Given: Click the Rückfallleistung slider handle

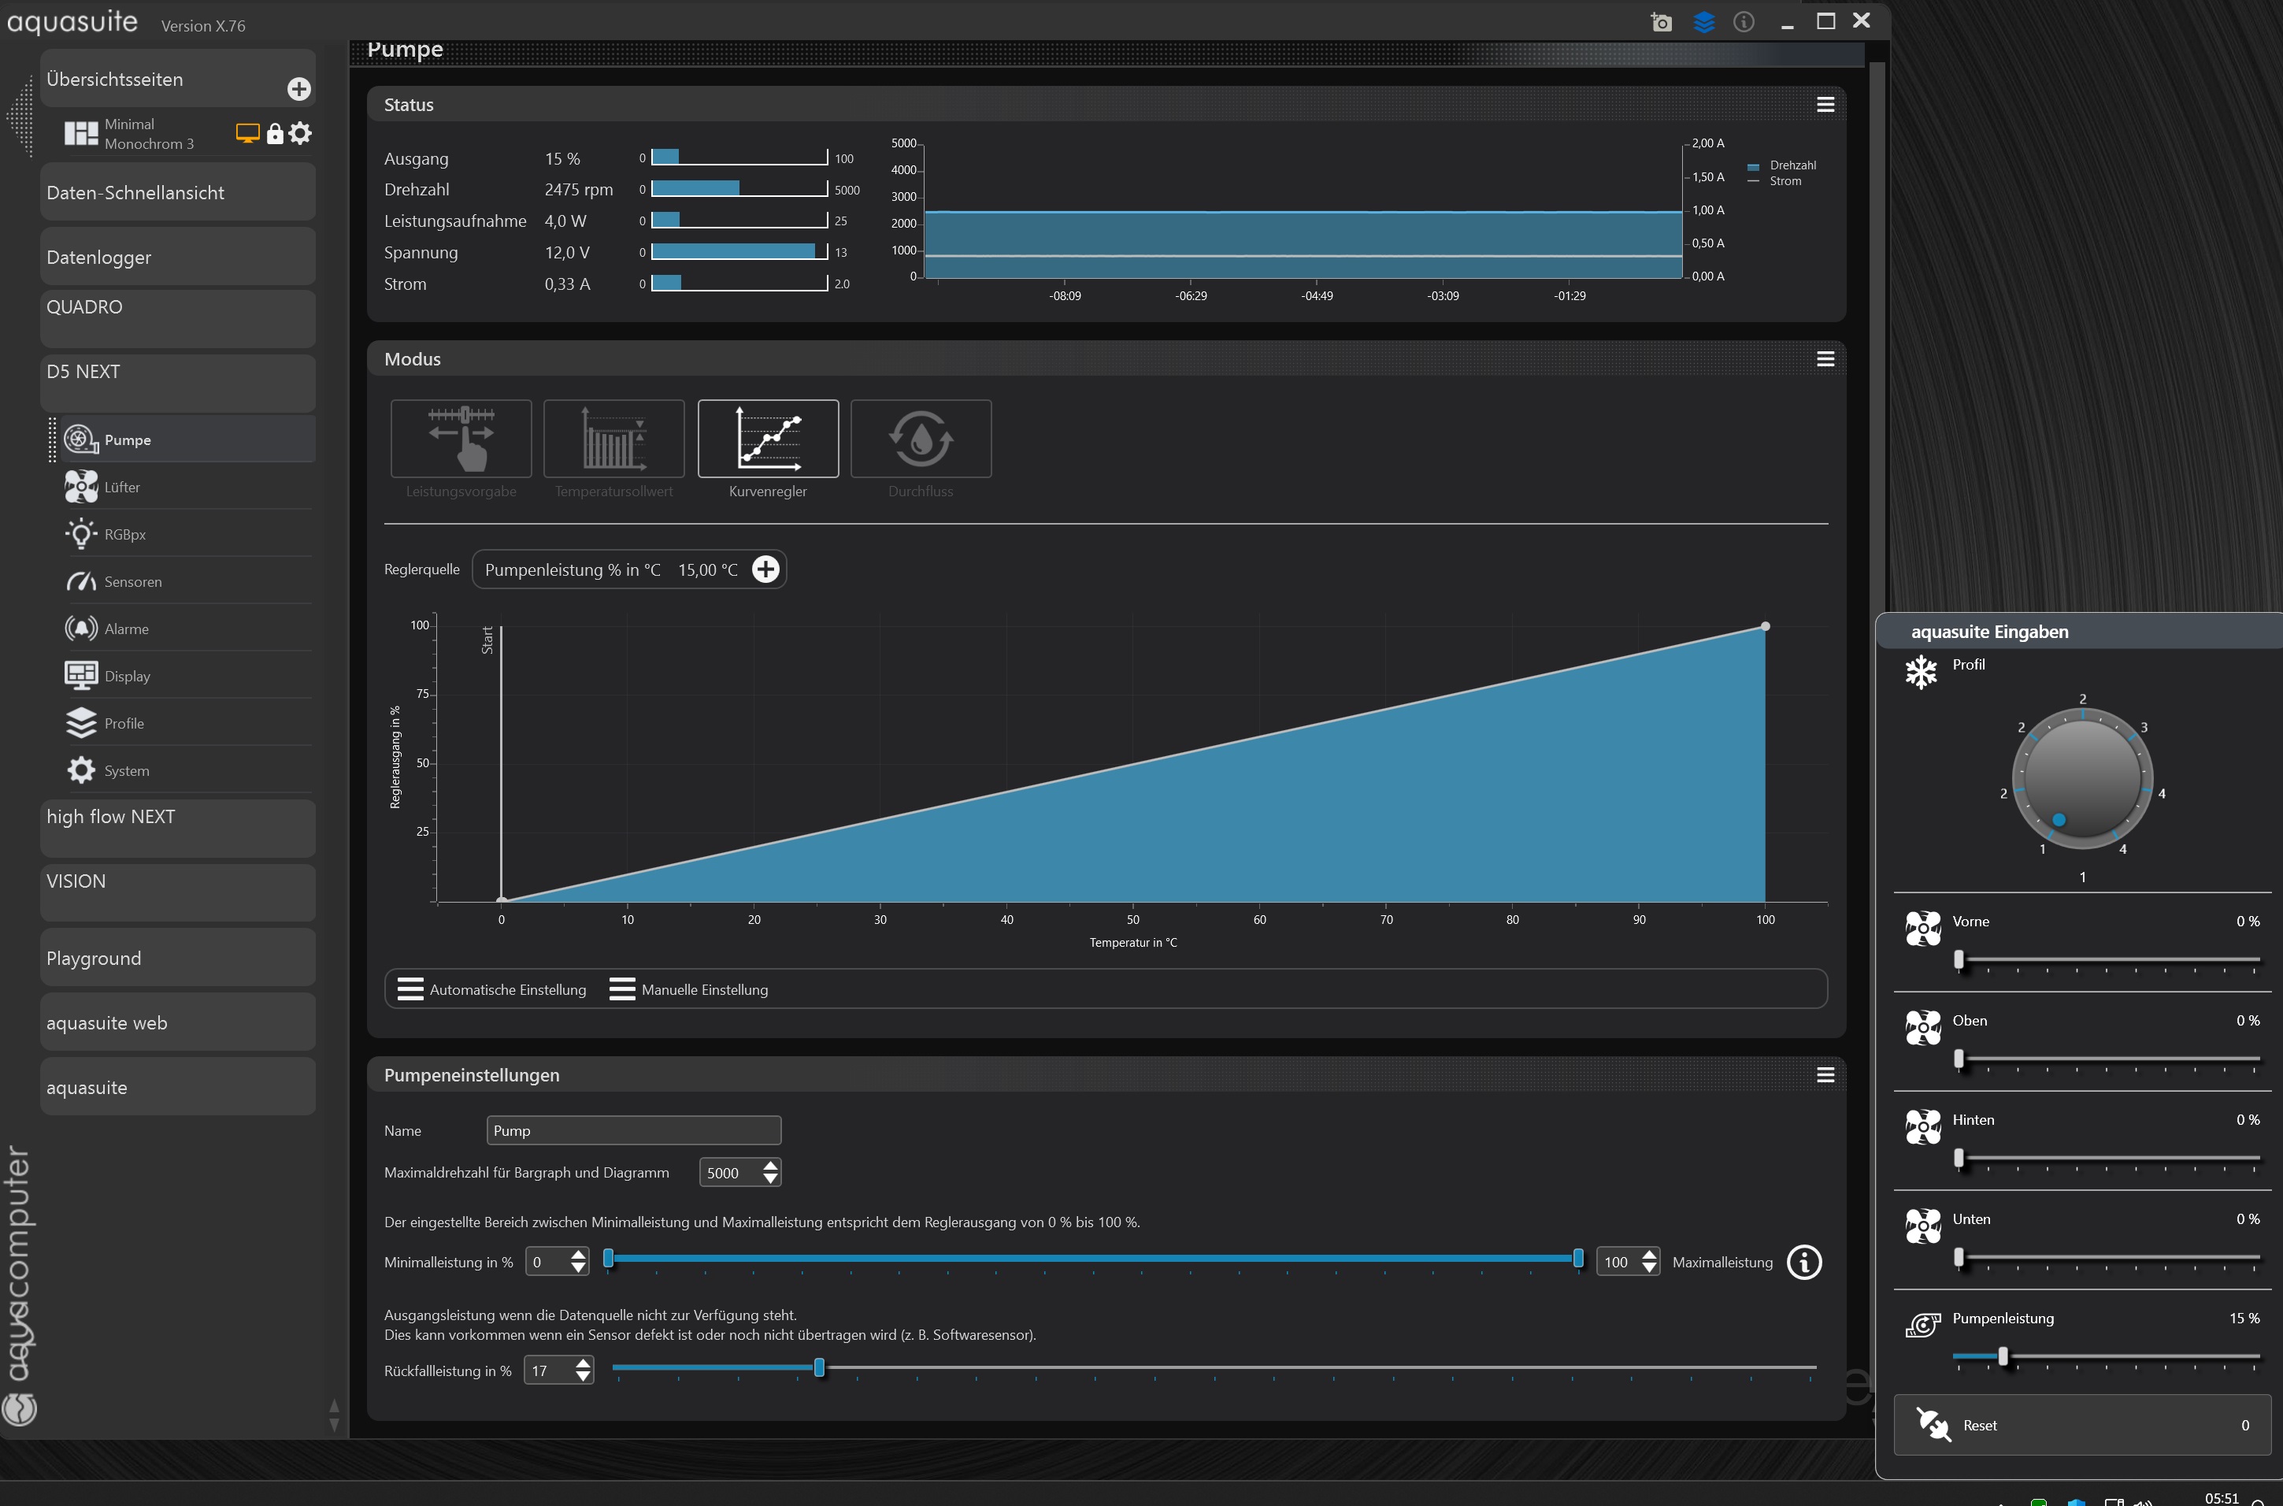Looking at the screenshot, I should (x=819, y=1367).
